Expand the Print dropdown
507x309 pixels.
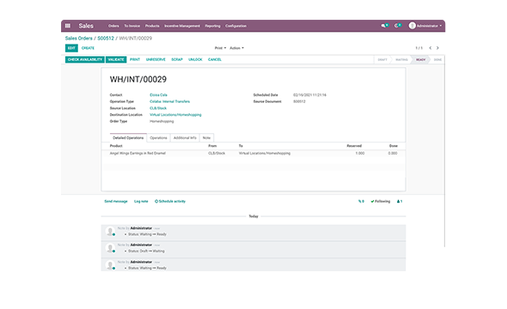pos(220,48)
